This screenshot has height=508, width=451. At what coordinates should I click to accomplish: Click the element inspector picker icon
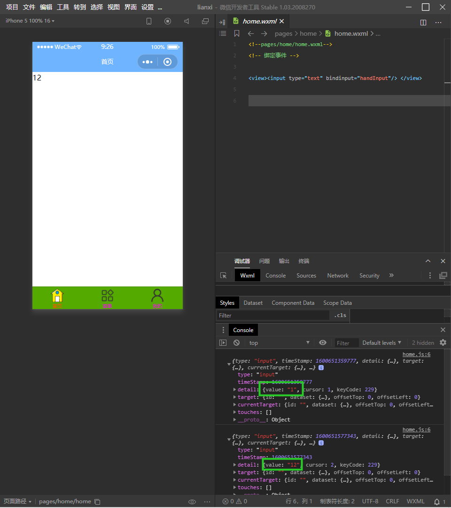(x=223, y=275)
